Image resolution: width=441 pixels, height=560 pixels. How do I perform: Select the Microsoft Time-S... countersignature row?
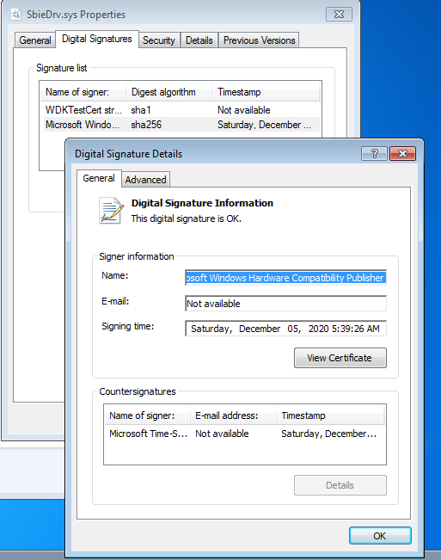(x=245, y=434)
